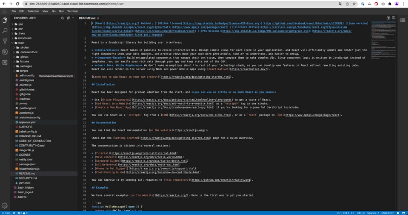Split the editor with the top-right icon
The height and width of the screenshot is (215, 408).
coord(394,18)
